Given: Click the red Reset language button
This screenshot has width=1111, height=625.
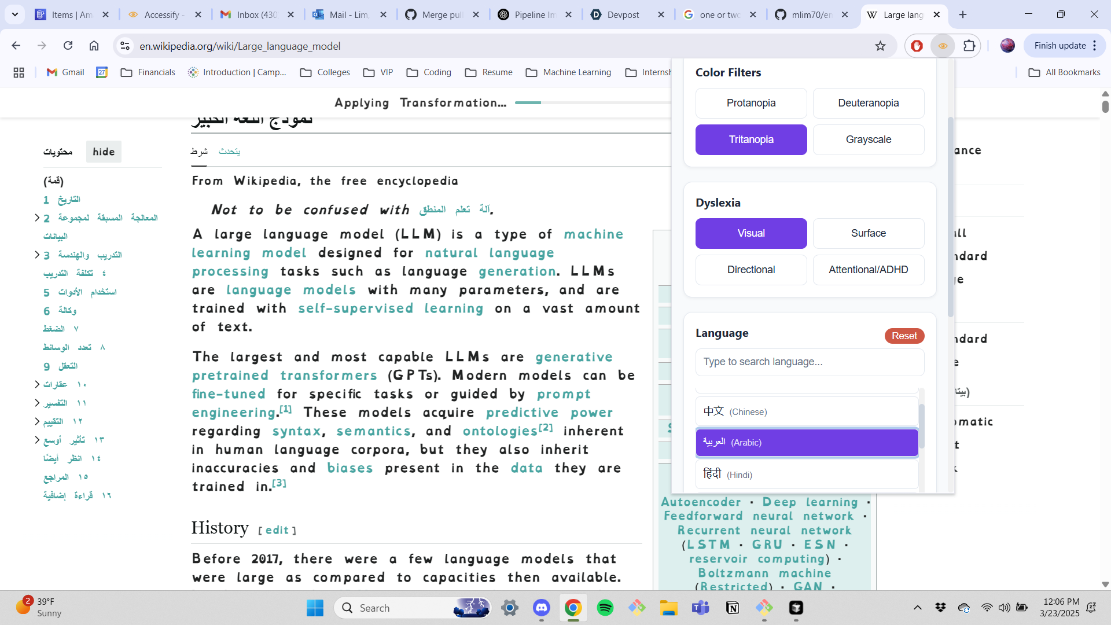Looking at the screenshot, I should [904, 336].
